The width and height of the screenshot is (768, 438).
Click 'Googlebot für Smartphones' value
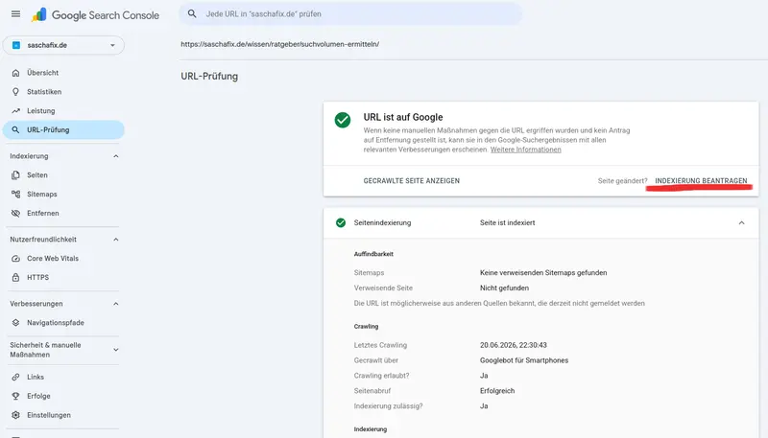click(x=524, y=360)
